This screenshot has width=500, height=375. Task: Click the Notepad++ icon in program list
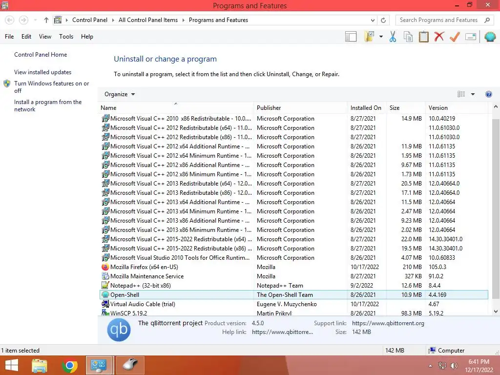(105, 286)
